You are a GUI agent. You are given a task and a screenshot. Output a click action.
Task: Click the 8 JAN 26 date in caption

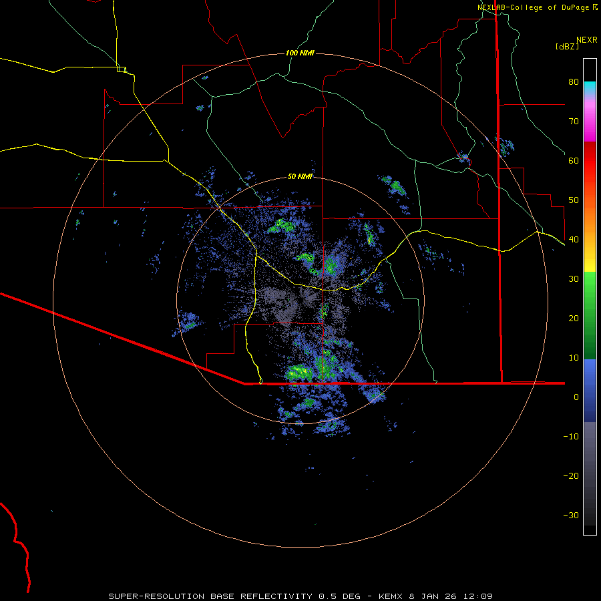[433, 596]
